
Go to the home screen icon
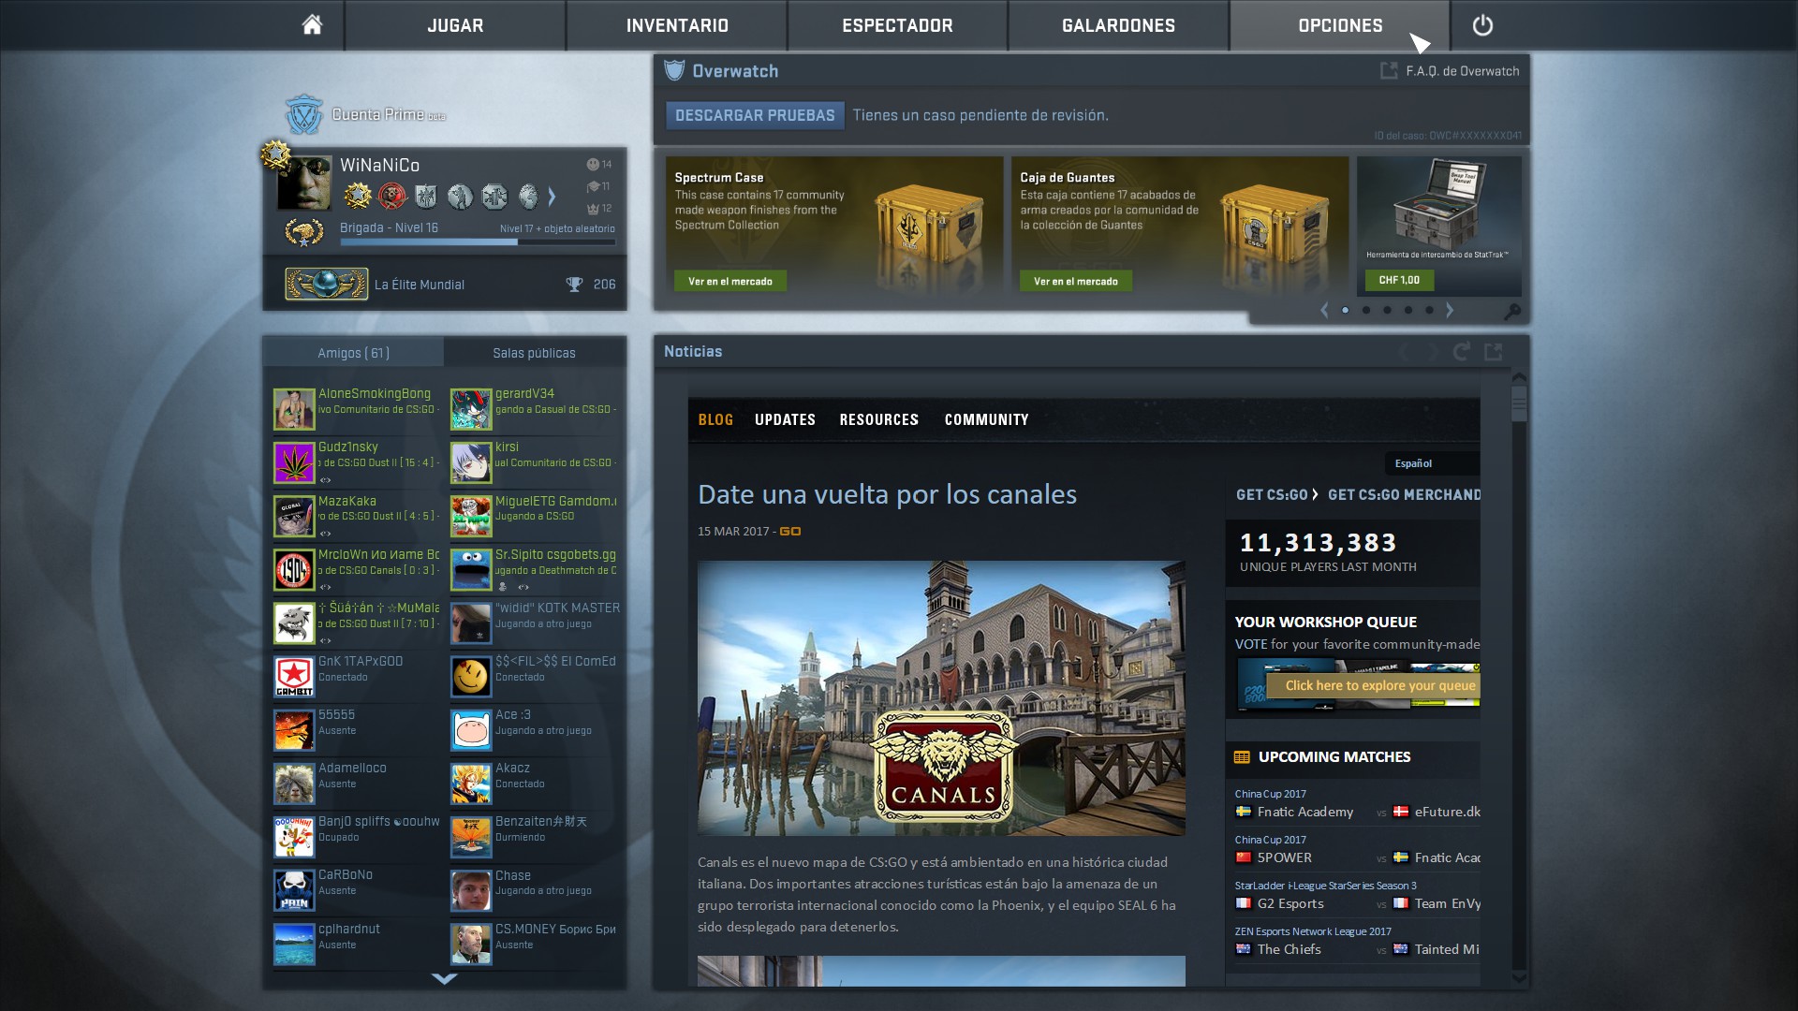point(312,25)
